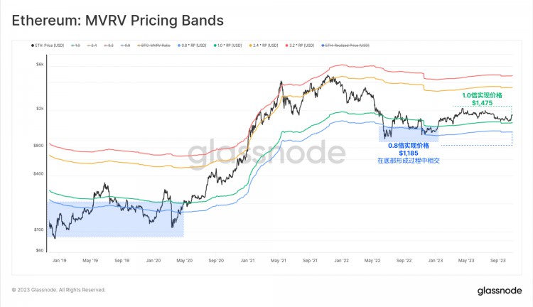Click the Ethereum: MVRV Pricing Bands title
The width and height of the screenshot is (533, 307).
(x=117, y=21)
